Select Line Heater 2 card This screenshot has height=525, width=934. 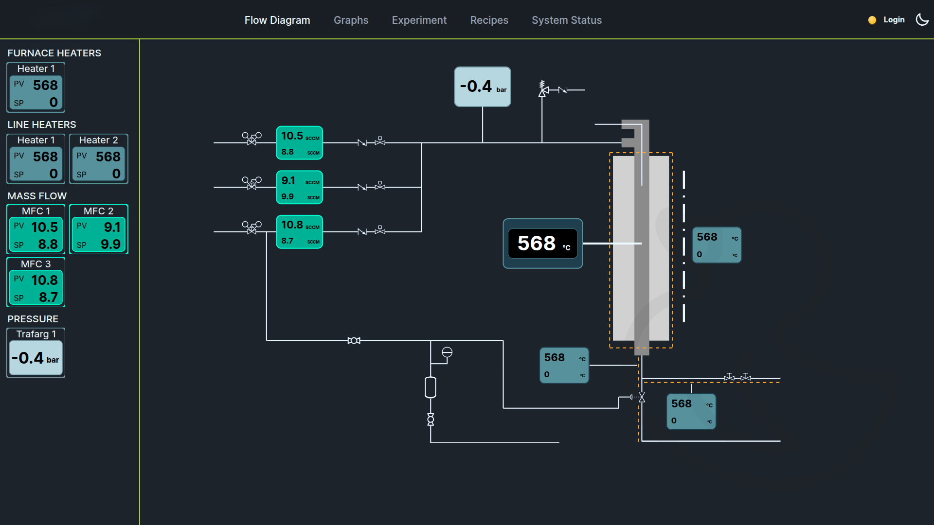99,159
